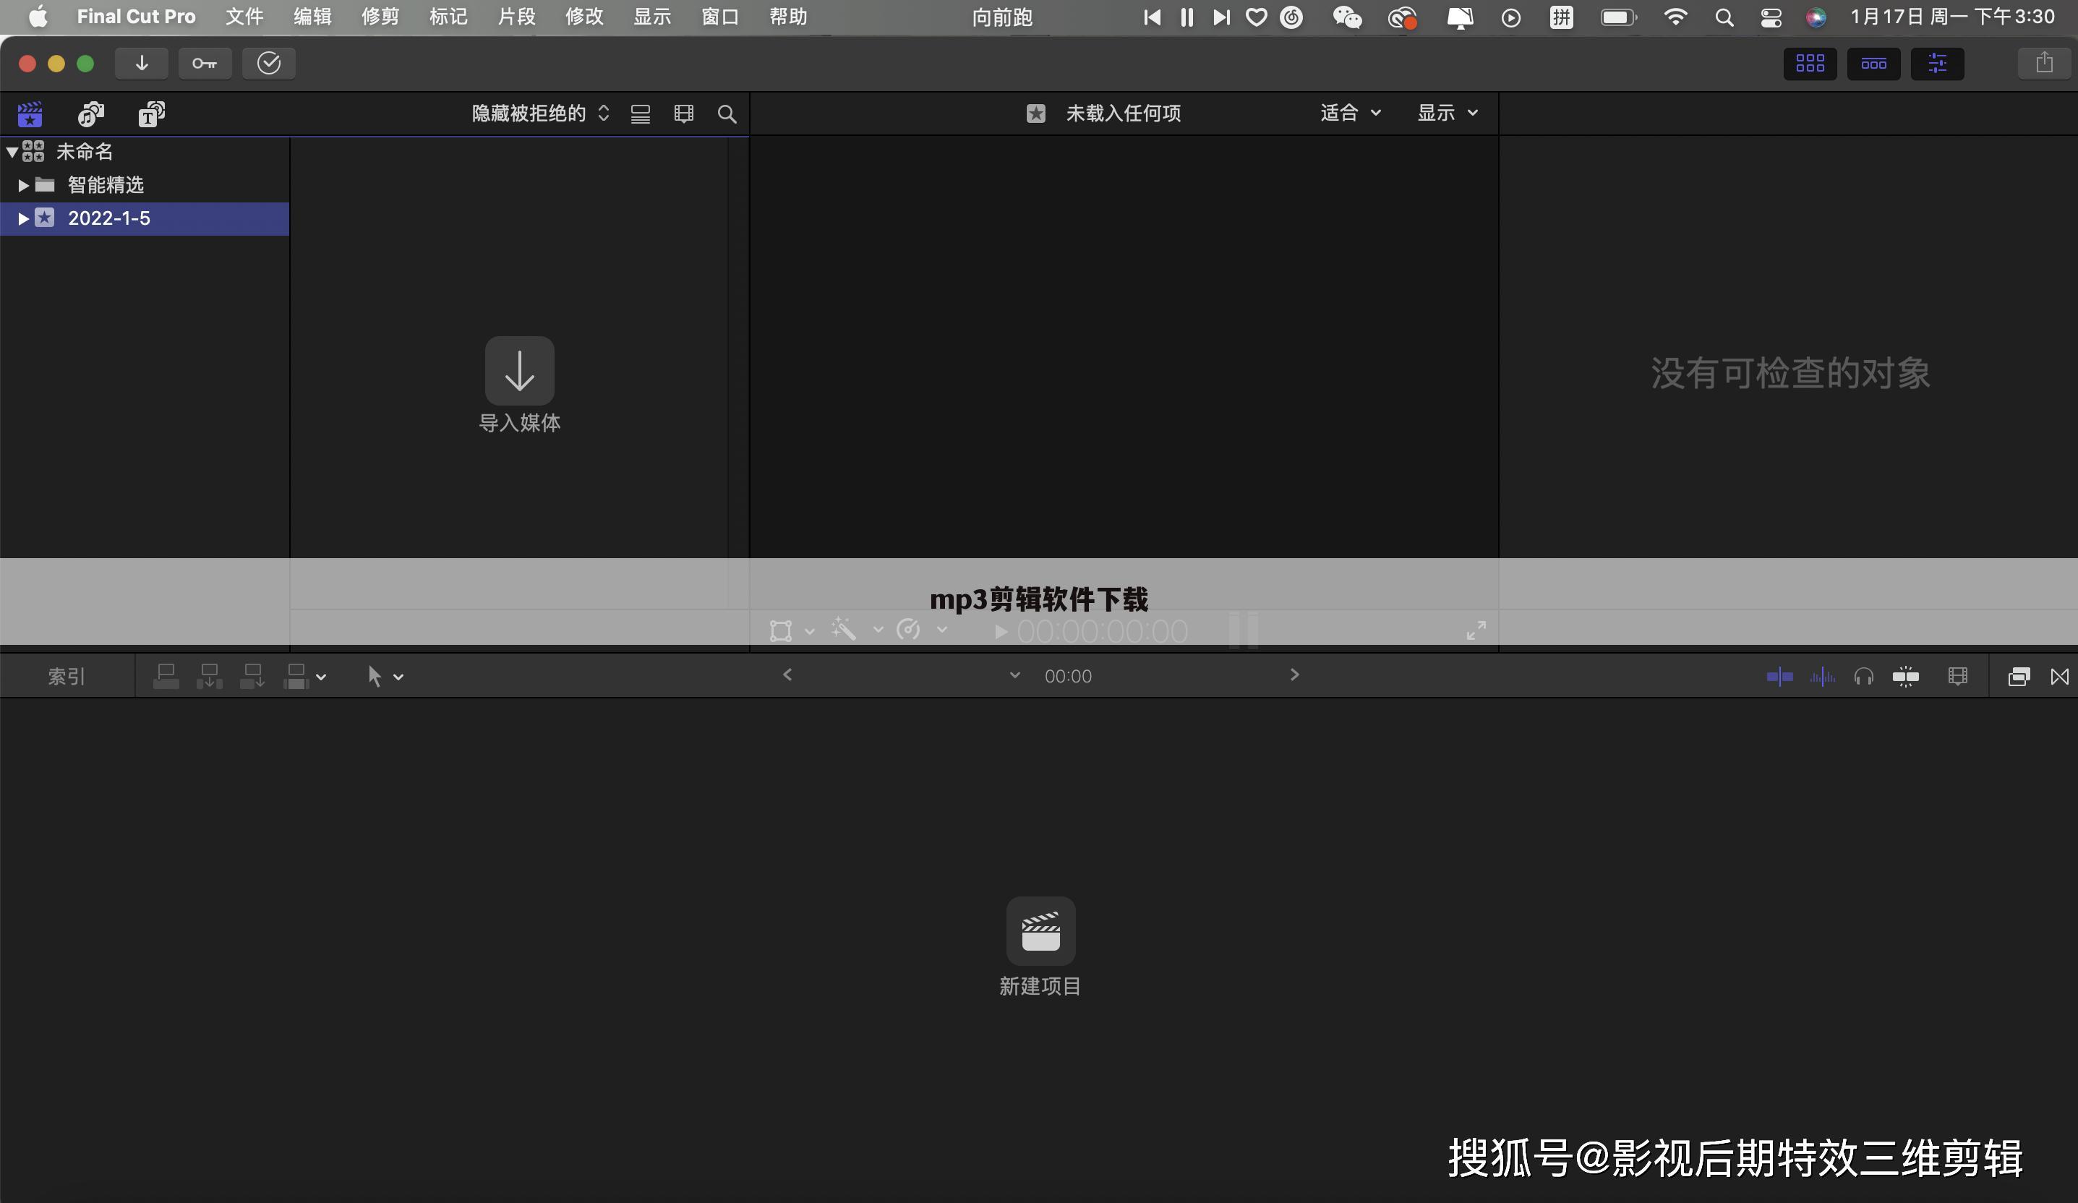This screenshot has width=2078, height=1203.
Task: Pause music playback in menu bar
Action: [1186, 17]
